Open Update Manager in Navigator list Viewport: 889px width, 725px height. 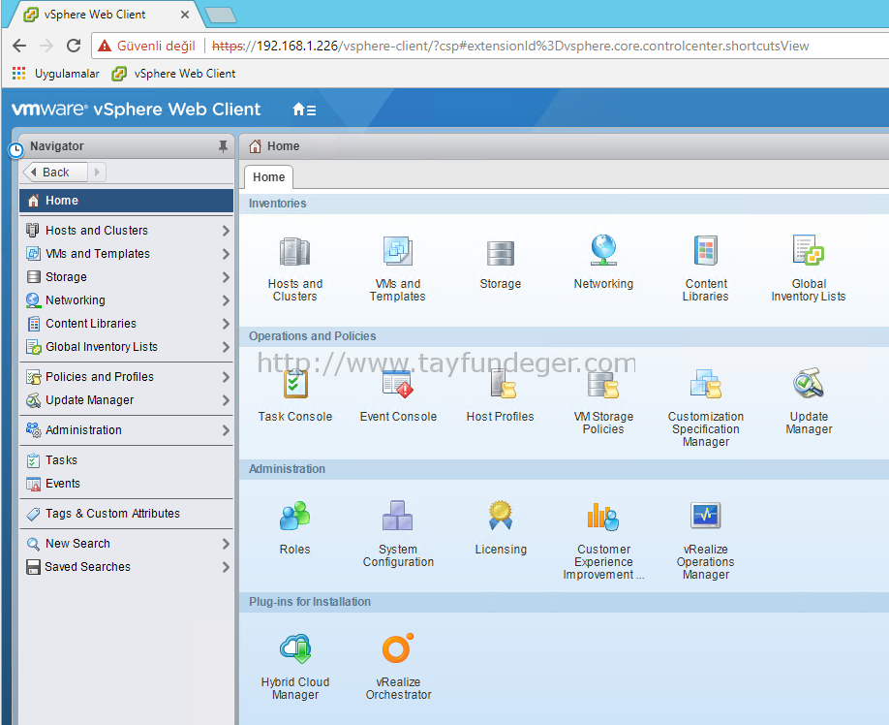(127, 400)
